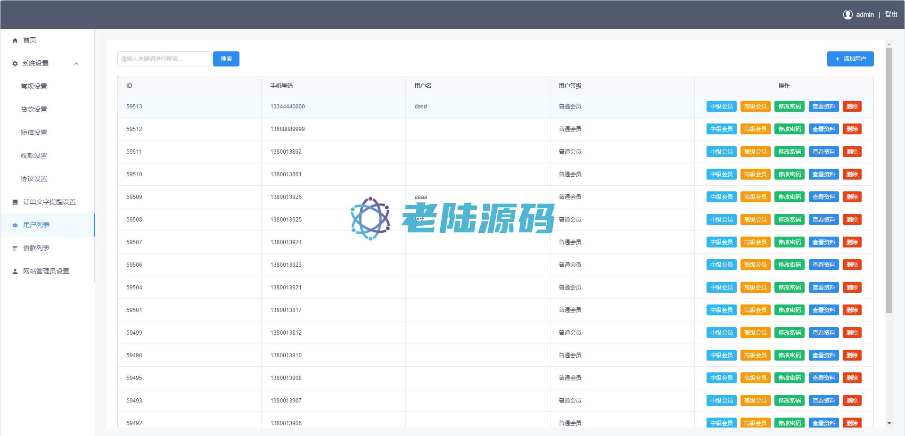Screen dimensions: 905x436
Task: Click the 网站管理员设置 person icon
Action: point(15,271)
